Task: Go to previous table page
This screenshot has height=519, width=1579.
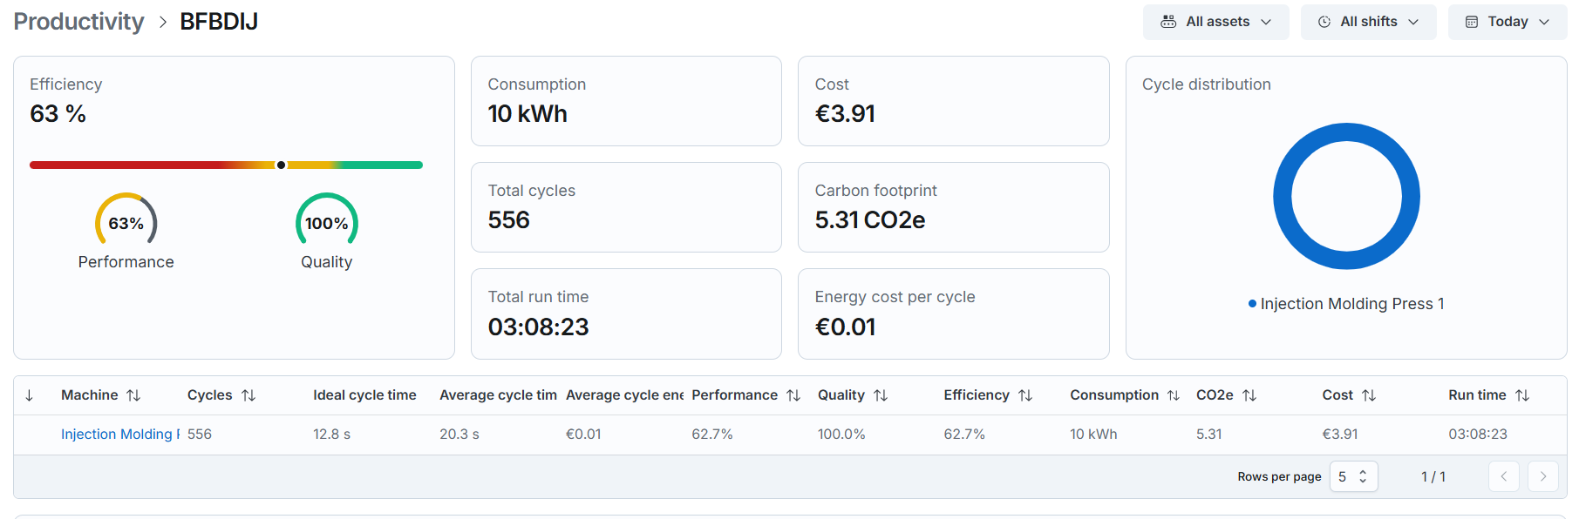Action: point(1503,476)
